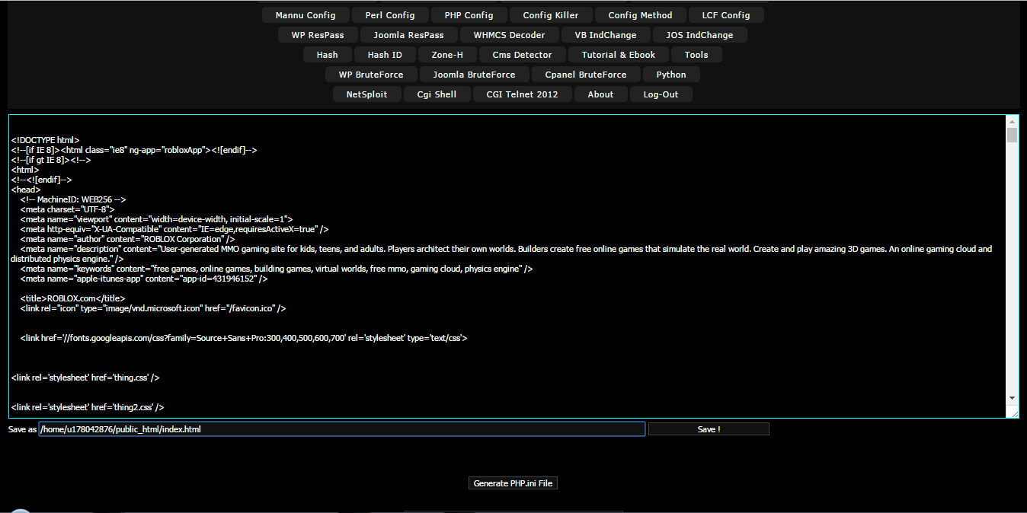This screenshot has height=513, width=1027.
Task: Open the Mannu Config tool
Action: 306,14
